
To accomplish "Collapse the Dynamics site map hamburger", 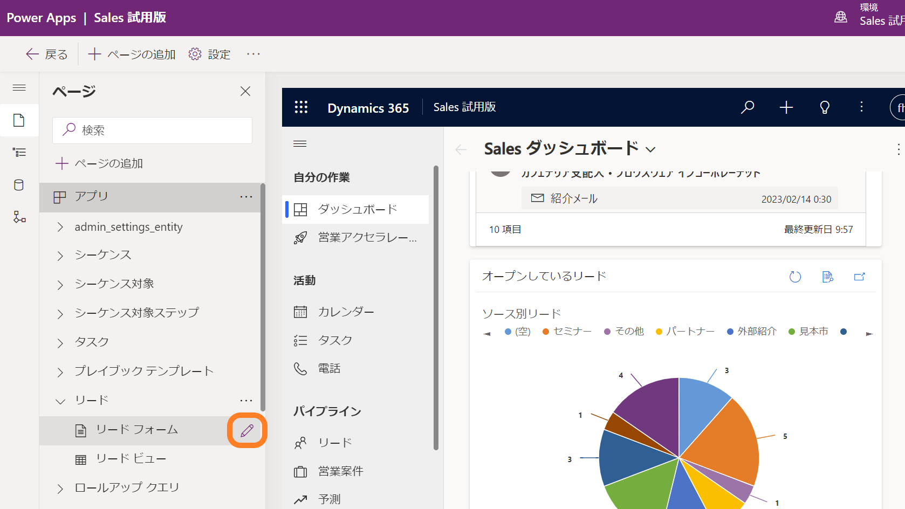I will tap(300, 144).
